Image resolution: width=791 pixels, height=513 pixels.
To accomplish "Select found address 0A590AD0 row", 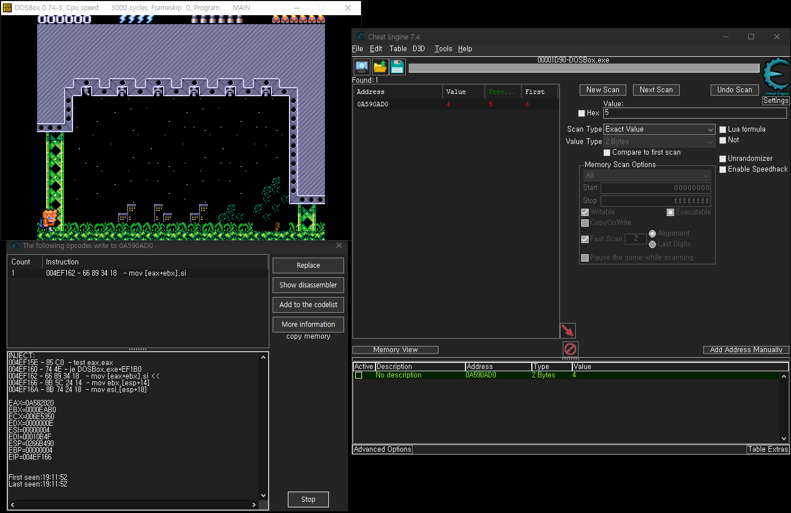I will coord(455,104).
